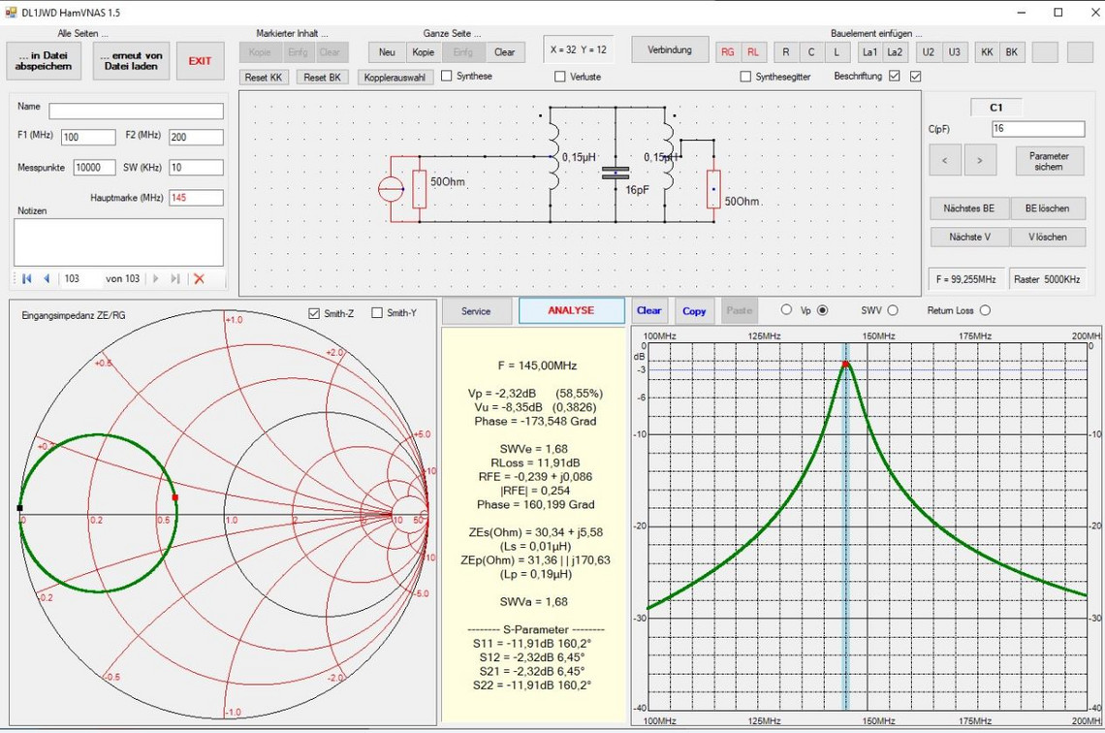Click the red marker on the Smith chart

174,497
